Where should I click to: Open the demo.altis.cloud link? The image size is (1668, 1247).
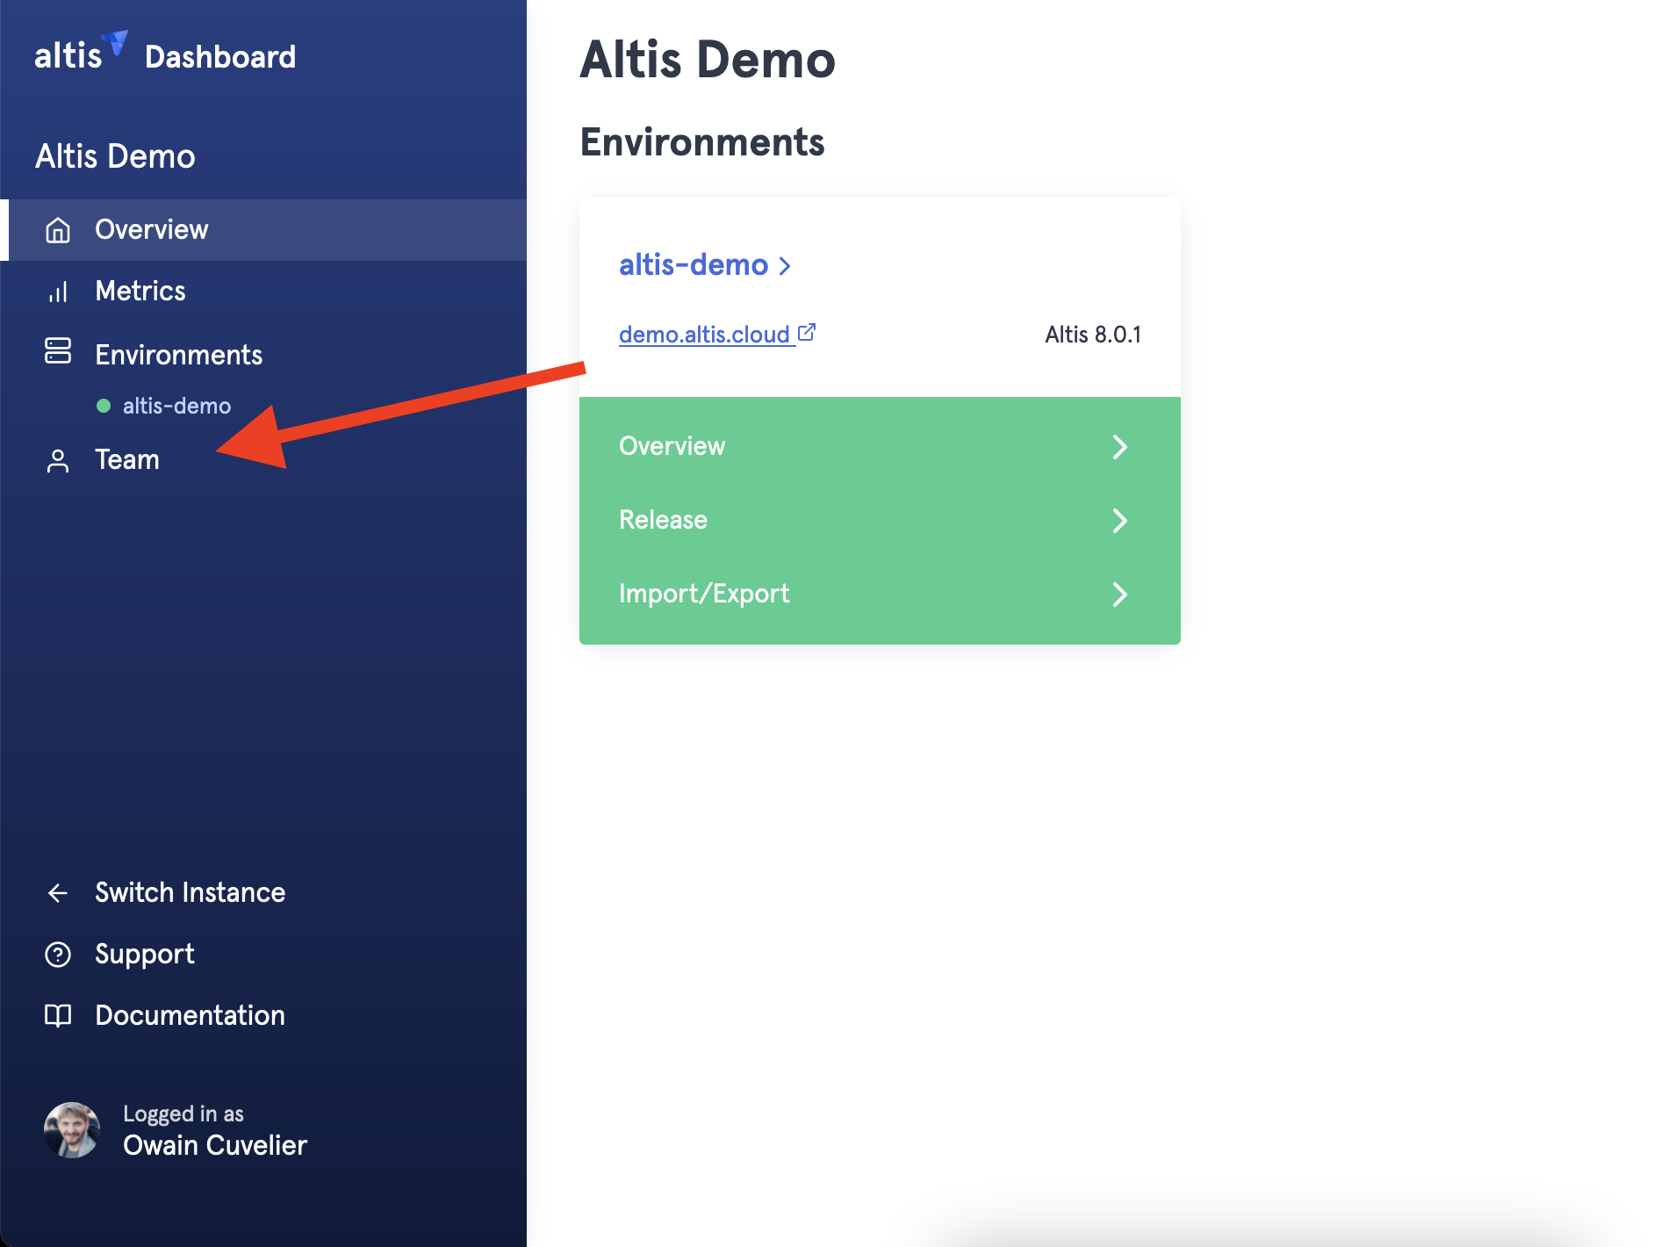703,334
